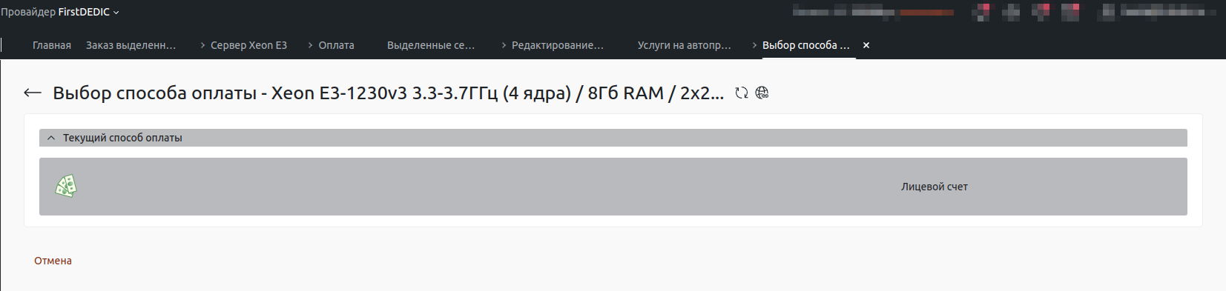This screenshot has height=291, width=1226.
Task: Collapse the 'Текущий способ оплаты' section
Action: click(x=51, y=138)
